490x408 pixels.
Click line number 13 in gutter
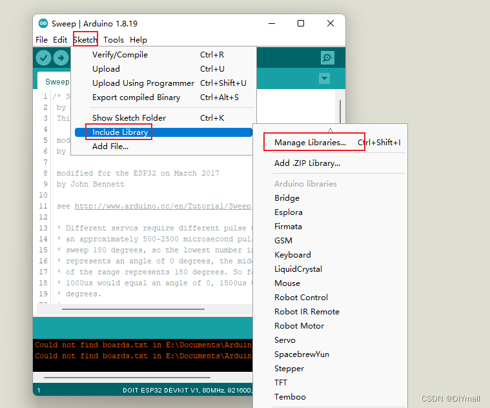(x=43, y=228)
